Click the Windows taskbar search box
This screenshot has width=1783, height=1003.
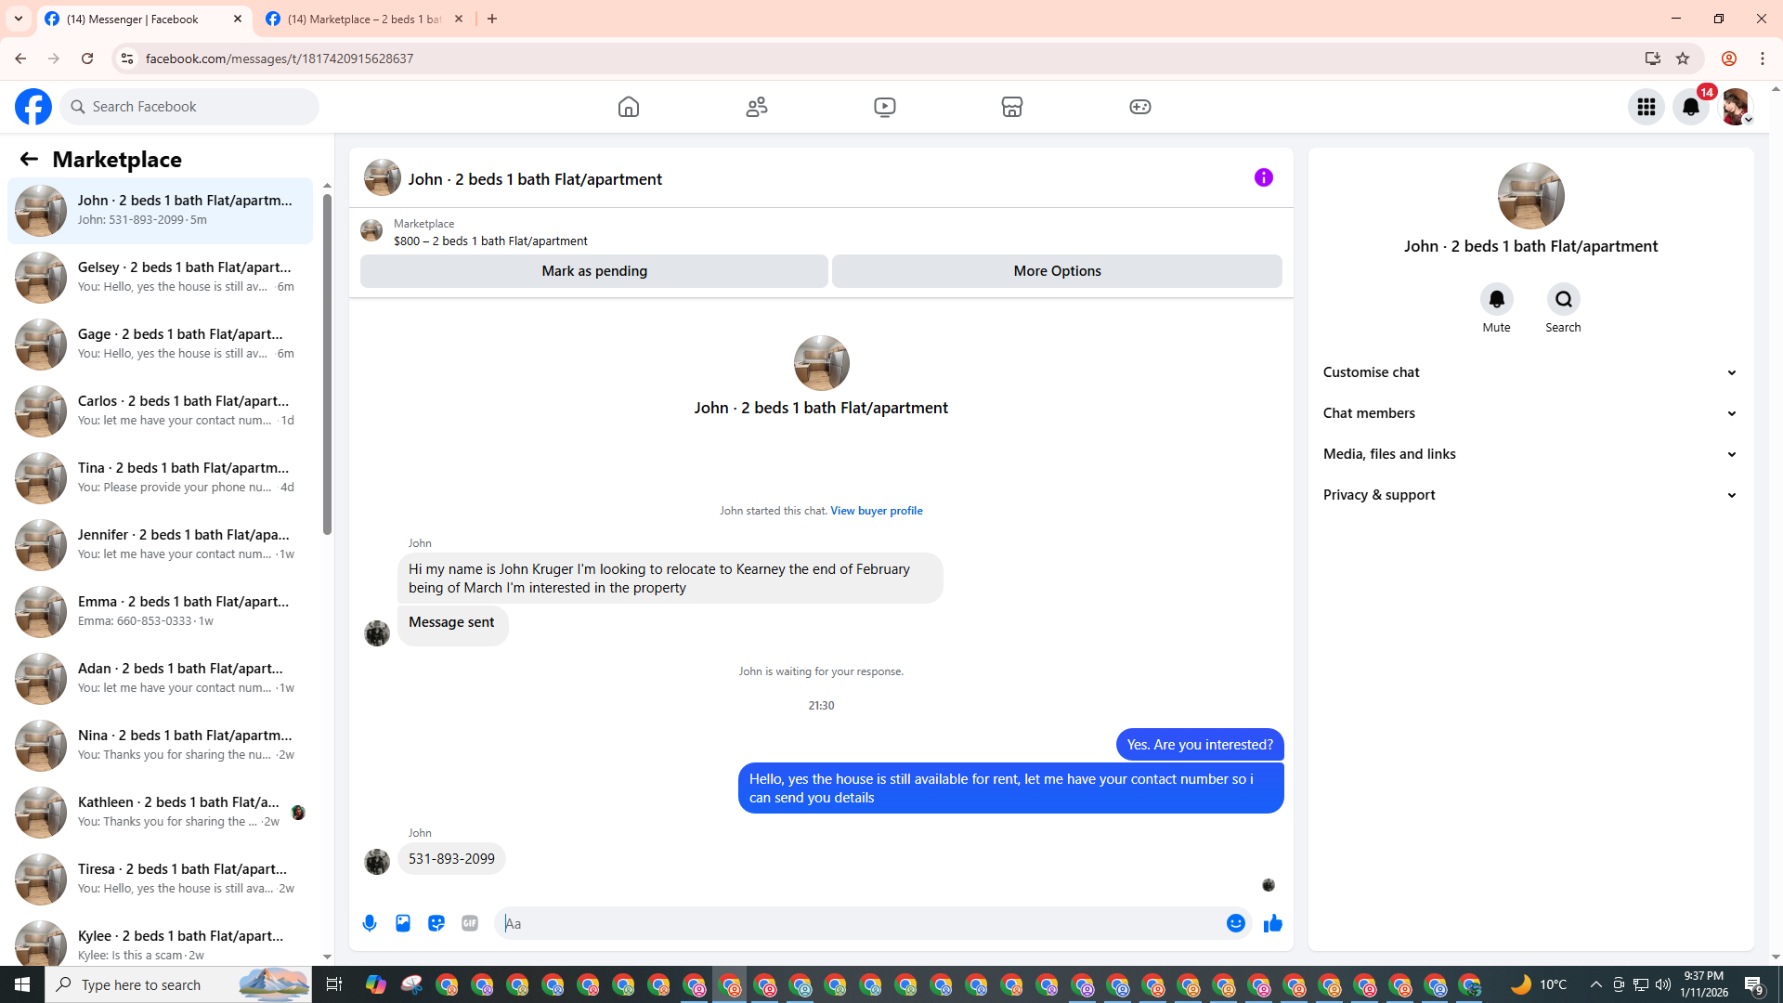point(180,984)
